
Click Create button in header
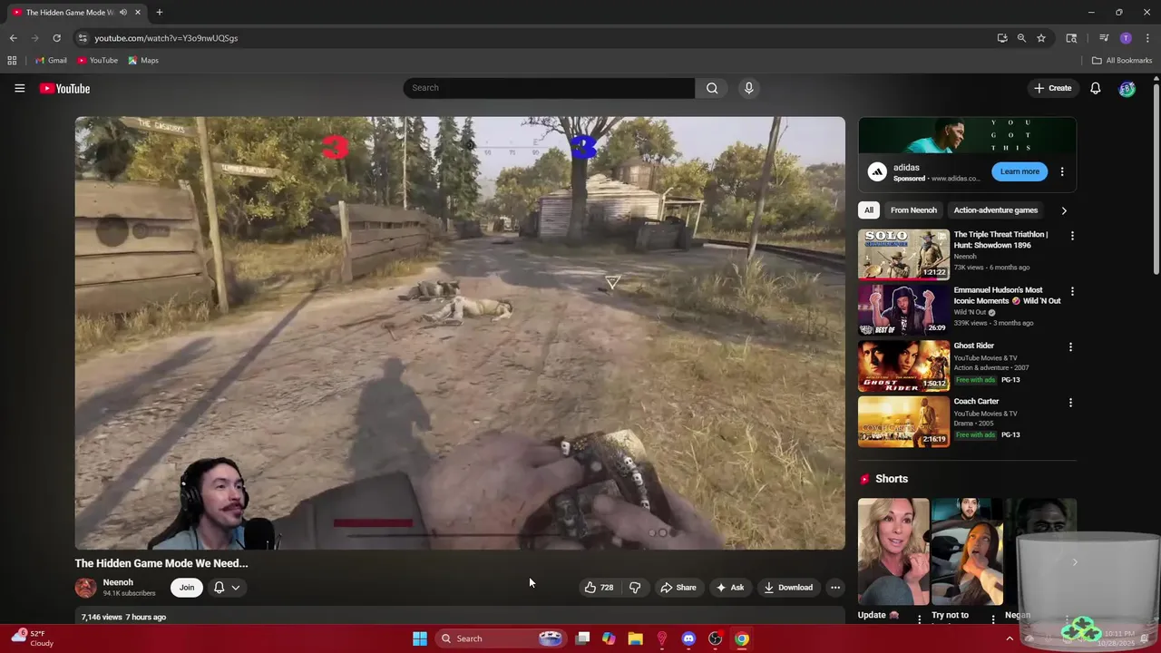point(1053,88)
